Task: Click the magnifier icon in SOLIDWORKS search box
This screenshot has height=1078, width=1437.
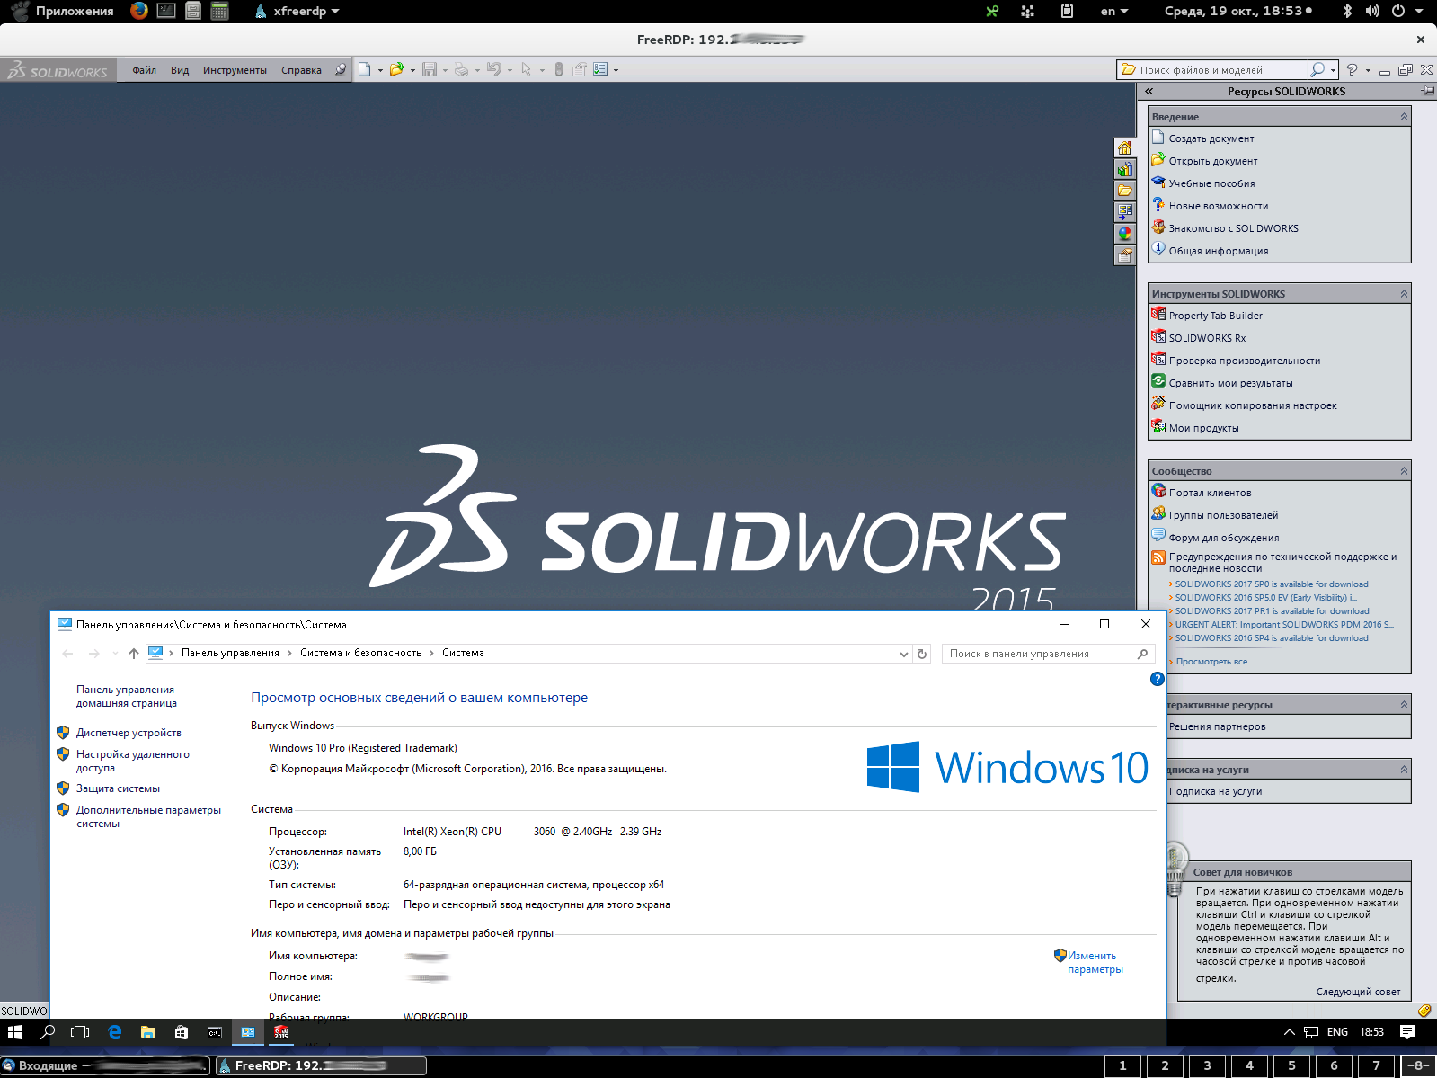Action: click(1317, 69)
